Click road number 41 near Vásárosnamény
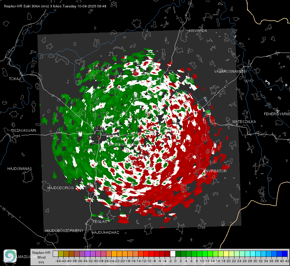Viewport: 290px width, 266px height. 225,86
